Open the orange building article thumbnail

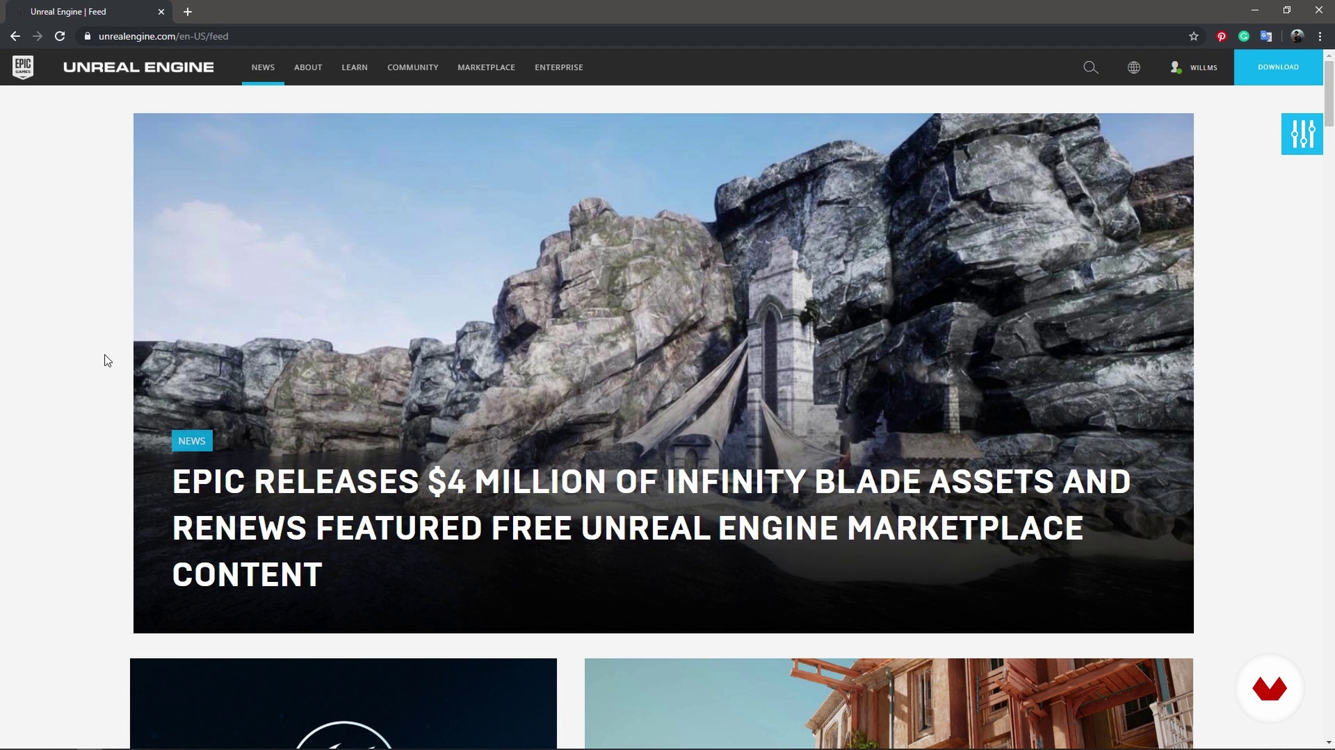(x=889, y=703)
